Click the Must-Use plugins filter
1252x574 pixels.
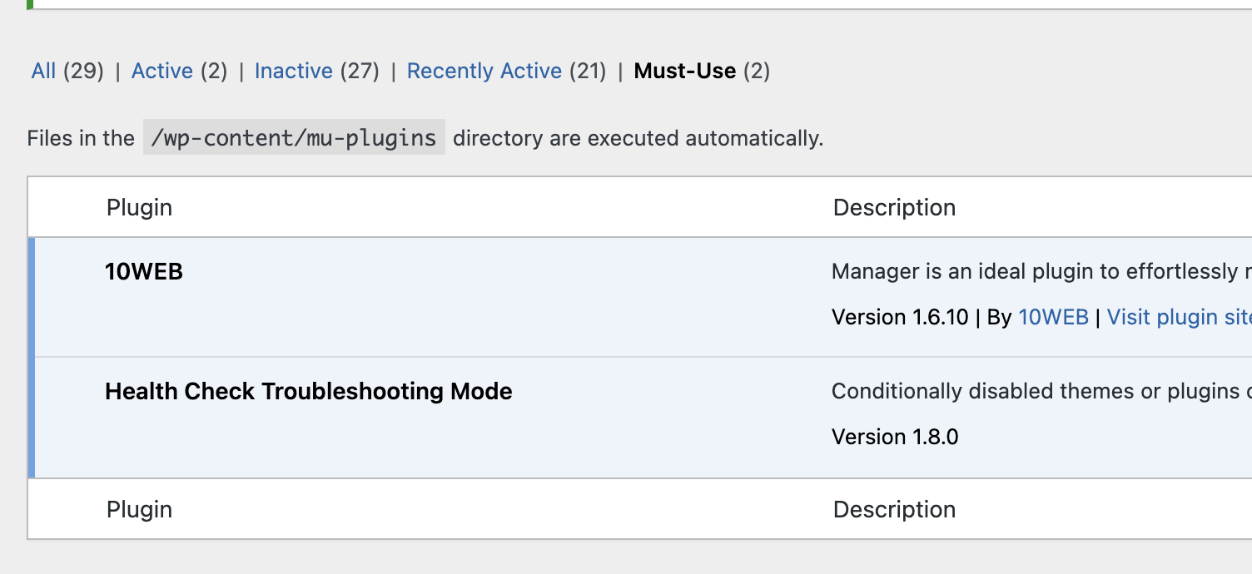(684, 72)
